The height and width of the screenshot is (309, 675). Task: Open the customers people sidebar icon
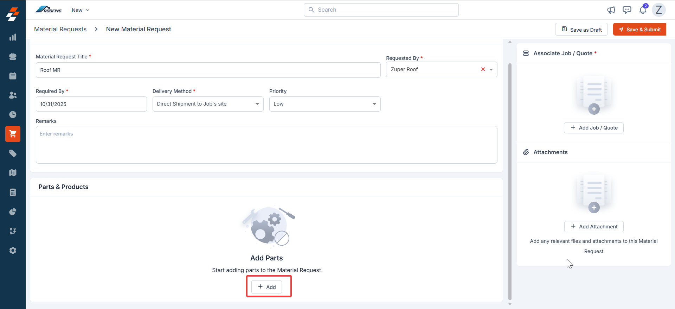tap(13, 95)
